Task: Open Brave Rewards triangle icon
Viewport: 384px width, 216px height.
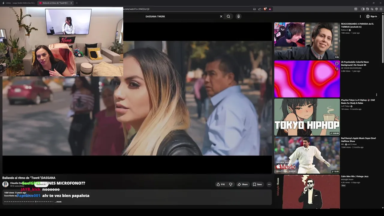Action: [x=270, y=9]
